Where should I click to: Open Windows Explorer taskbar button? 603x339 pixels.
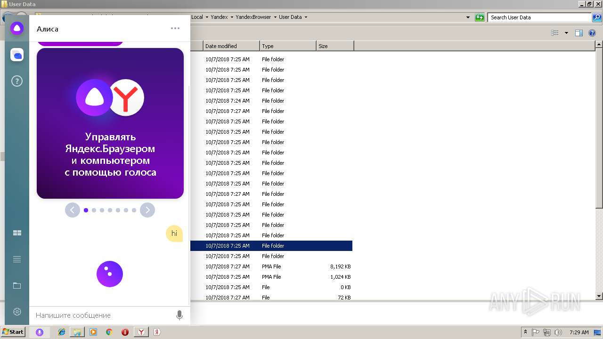click(77, 332)
